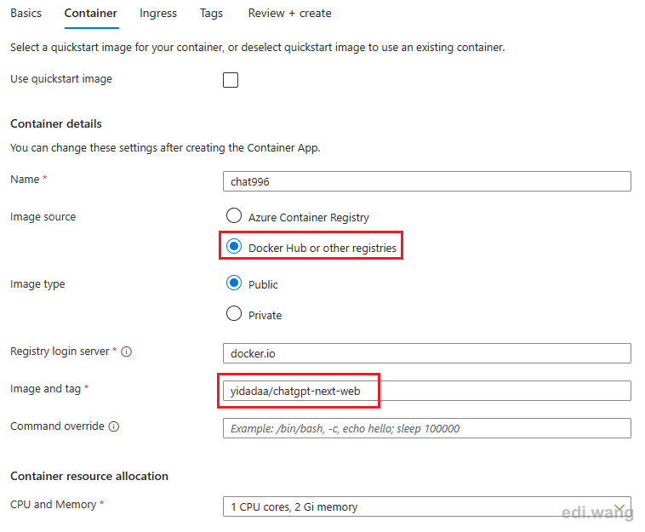Open the Ingress tab

pyautogui.click(x=158, y=13)
